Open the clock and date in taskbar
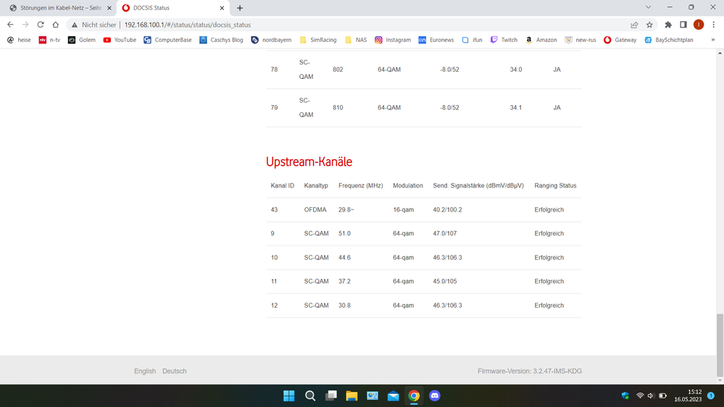 [688, 395]
